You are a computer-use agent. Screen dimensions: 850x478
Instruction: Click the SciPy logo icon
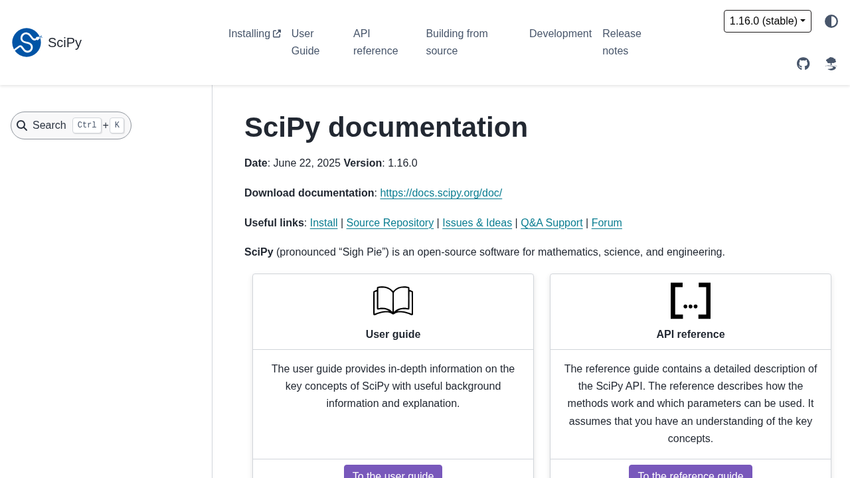click(x=27, y=42)
